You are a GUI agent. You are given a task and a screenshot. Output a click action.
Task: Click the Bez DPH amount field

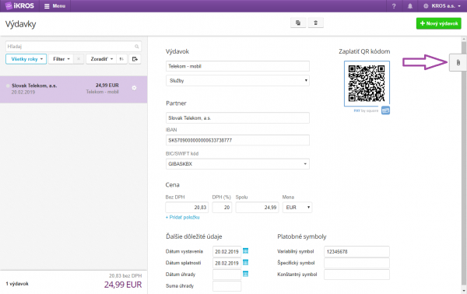tap(187, 208)
